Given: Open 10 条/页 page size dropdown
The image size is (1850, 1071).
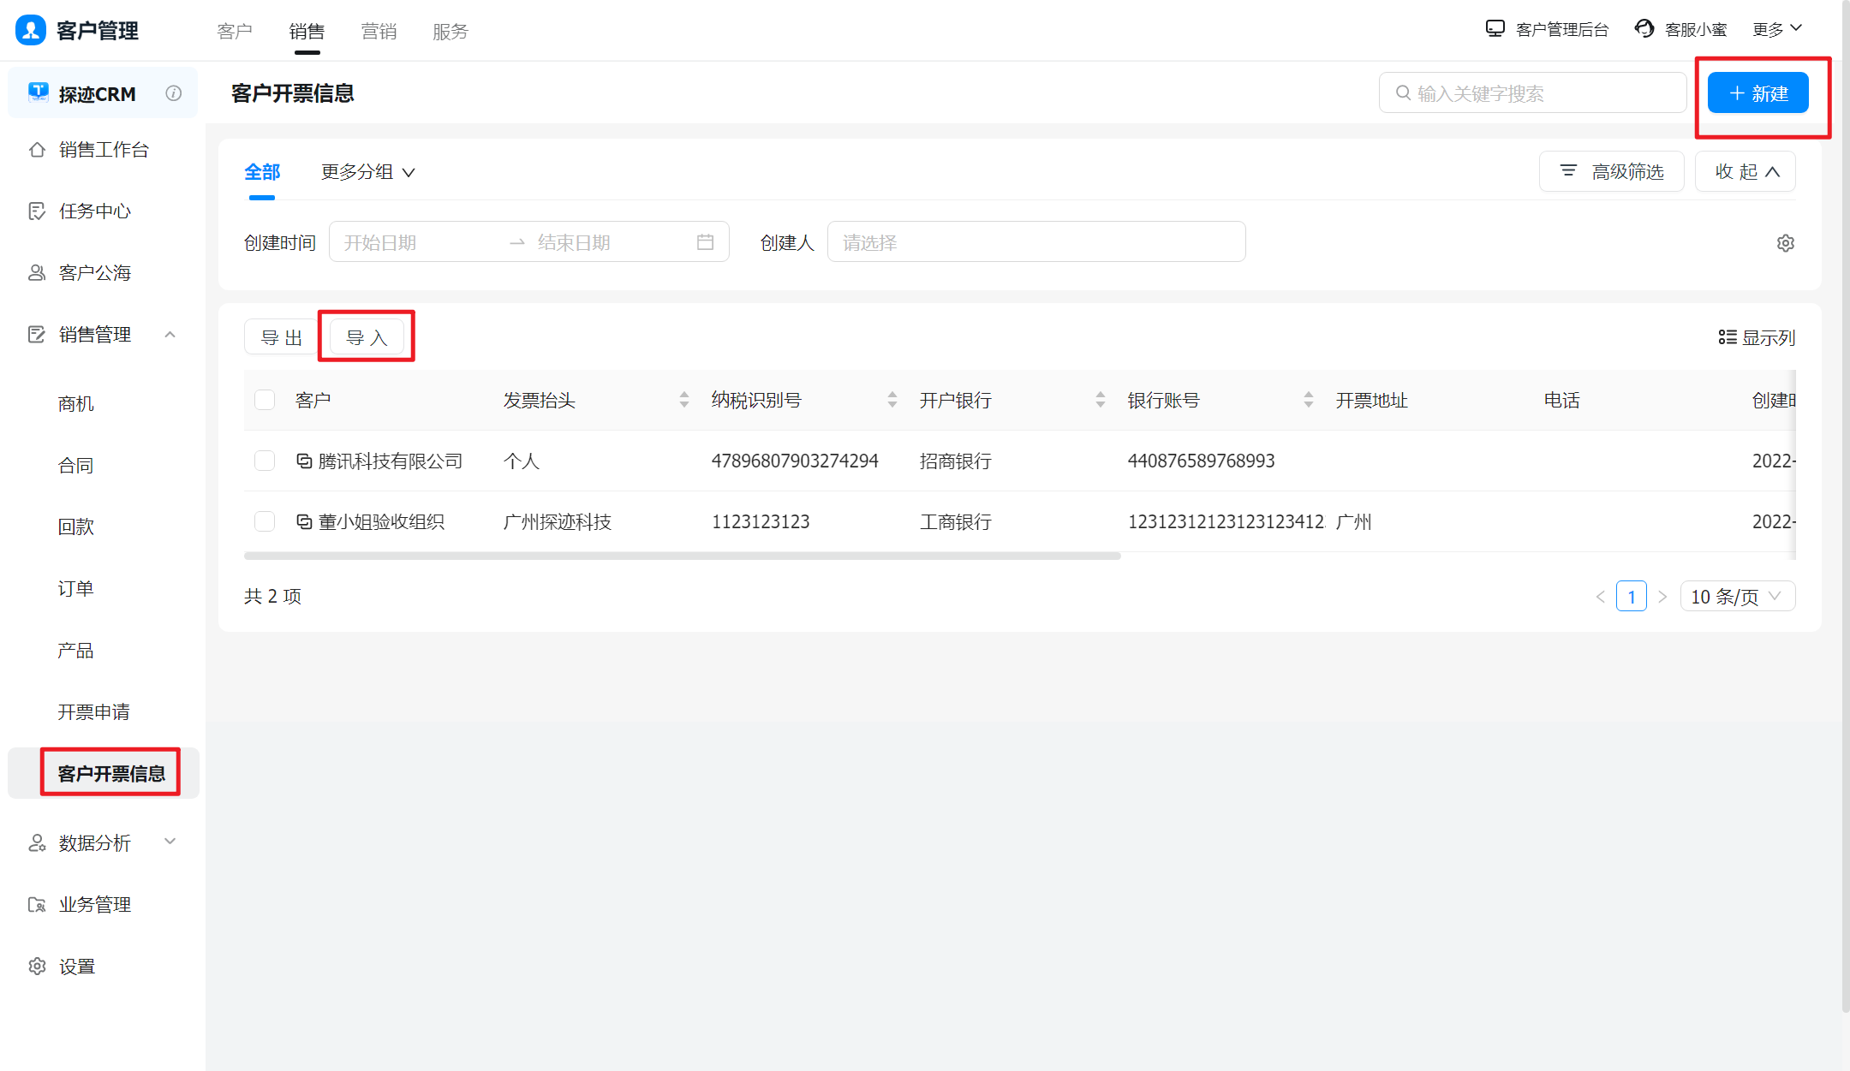Looking at the screenshot, I should pos(1737,597).
